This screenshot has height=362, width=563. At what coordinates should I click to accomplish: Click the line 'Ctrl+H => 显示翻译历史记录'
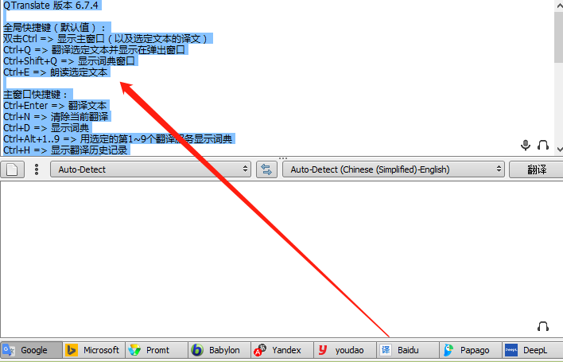pos(65,150)
